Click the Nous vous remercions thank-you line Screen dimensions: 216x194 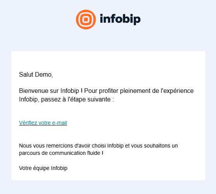coord(98,146)
